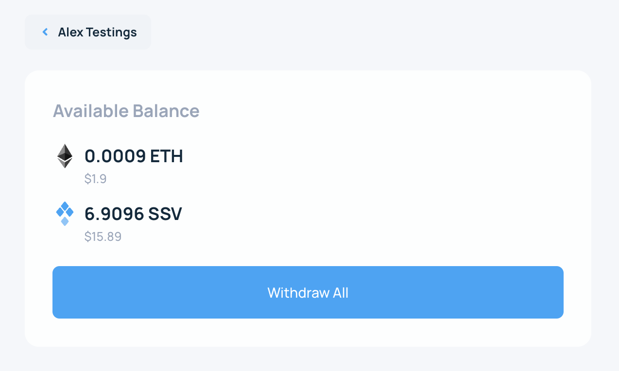Expand details under the SSV balance row
Screen dimensions: 619x371
click(x=103, y=236)
